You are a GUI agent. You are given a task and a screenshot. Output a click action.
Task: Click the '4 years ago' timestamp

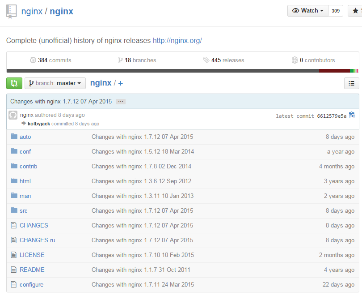(339, 270)
